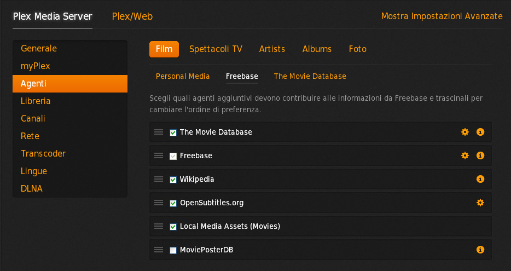Disable the OpenSubtitles.org checkbox
Viewport: 511px width, 271px height.
tap(173, 203)
